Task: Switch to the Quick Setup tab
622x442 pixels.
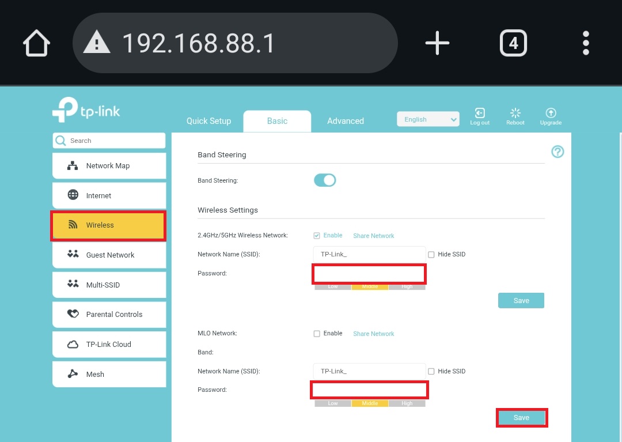Action: click(x=208, y=121)
